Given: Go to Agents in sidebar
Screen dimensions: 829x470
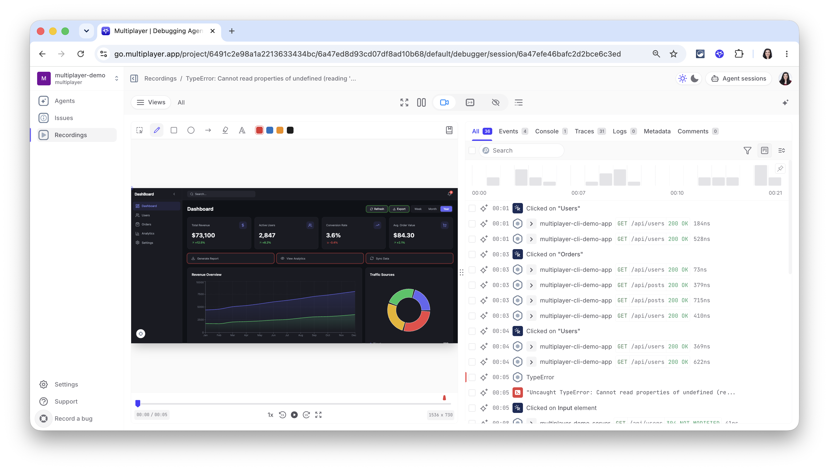Looking at the screenshot, I should pyautogui.click(x=77, y=101).
